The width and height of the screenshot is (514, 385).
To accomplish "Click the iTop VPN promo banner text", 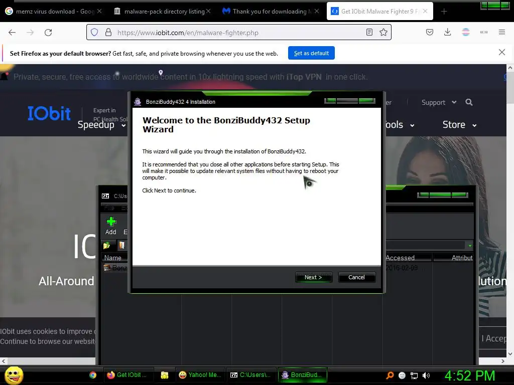I will pyautogui.click(x=190, y=77).
